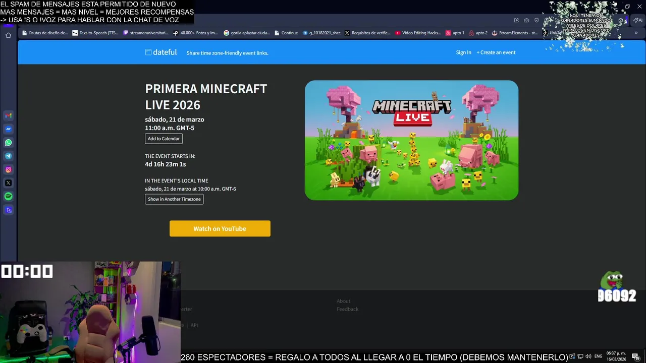Click the '11:00 a.m. GMT-5' time text
Screen dimensions: 646x363
click(170, 128)
